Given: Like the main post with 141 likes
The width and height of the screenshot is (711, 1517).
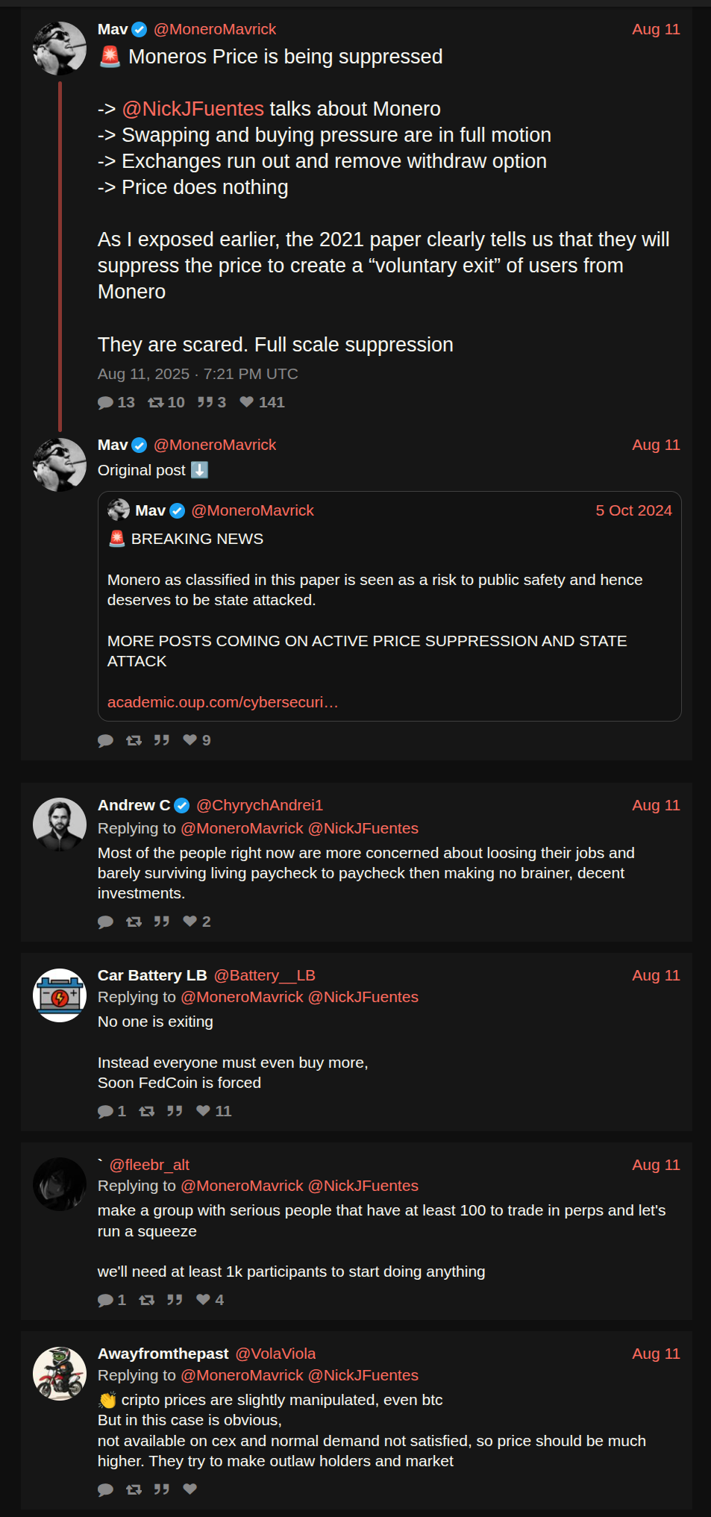Looking at the screenshot, I should pos(247,402).
